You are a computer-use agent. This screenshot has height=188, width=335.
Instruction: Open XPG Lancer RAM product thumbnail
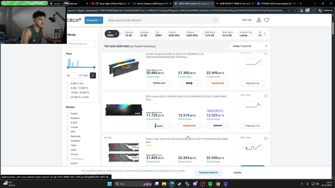(124, 110)
